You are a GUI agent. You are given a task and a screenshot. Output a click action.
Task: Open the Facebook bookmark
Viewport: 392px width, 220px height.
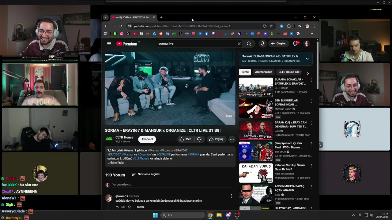point(206,34)
